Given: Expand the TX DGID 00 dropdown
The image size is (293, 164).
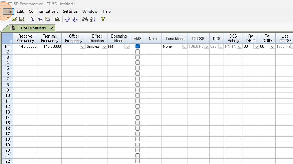Looking at the screenshot, I should 273,47.
